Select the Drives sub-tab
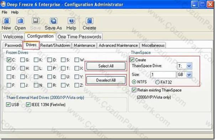This screenshot has height=140, width=215. [31, 45]
